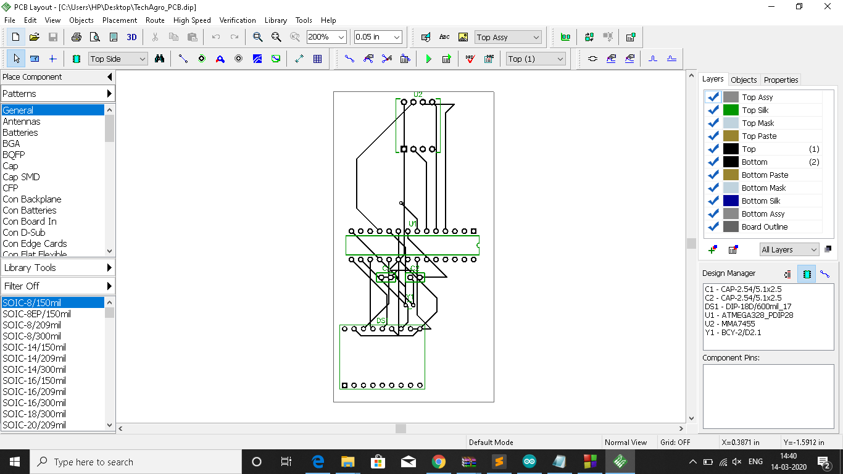
Task: Hide the Board Outline layer
Action: click(713, 227)
